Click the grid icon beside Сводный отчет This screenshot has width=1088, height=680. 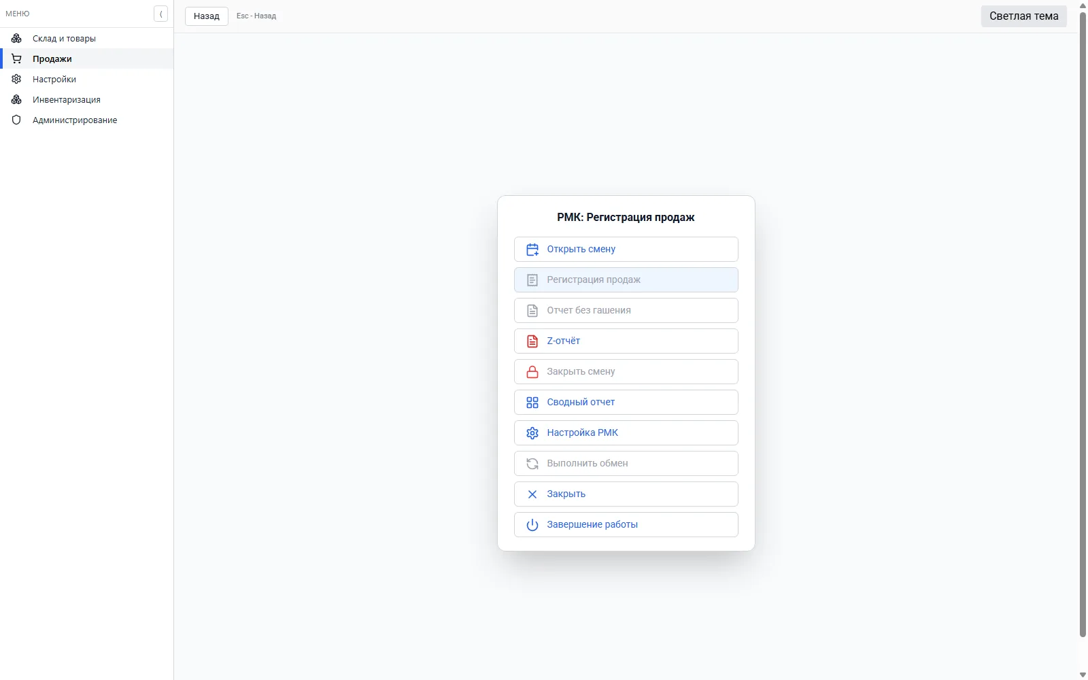coord(532,403)
